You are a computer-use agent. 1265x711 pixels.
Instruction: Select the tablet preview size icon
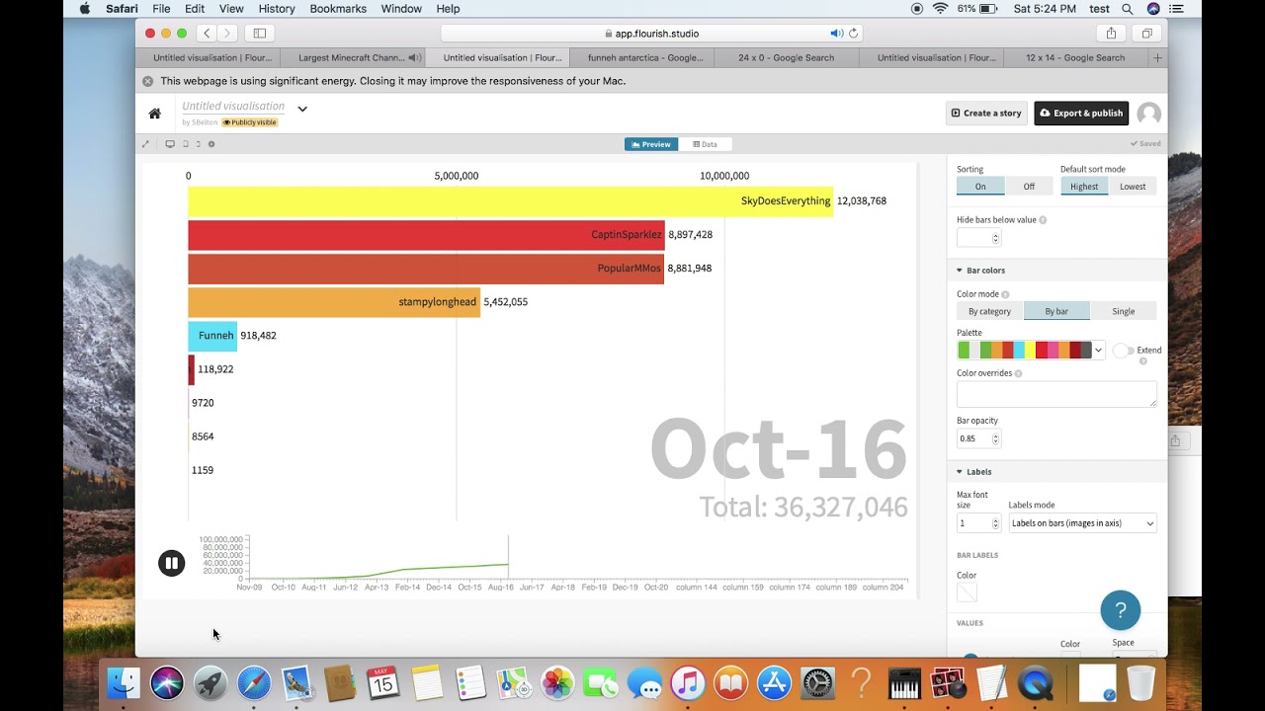tap(185, 144)
